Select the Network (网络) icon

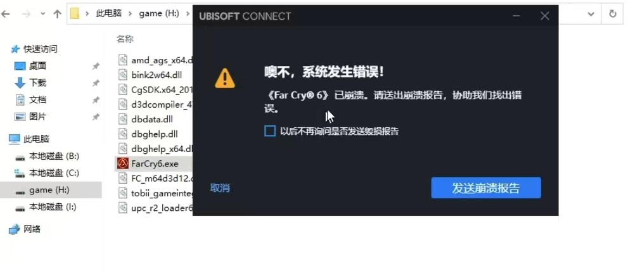click(15, 229)
